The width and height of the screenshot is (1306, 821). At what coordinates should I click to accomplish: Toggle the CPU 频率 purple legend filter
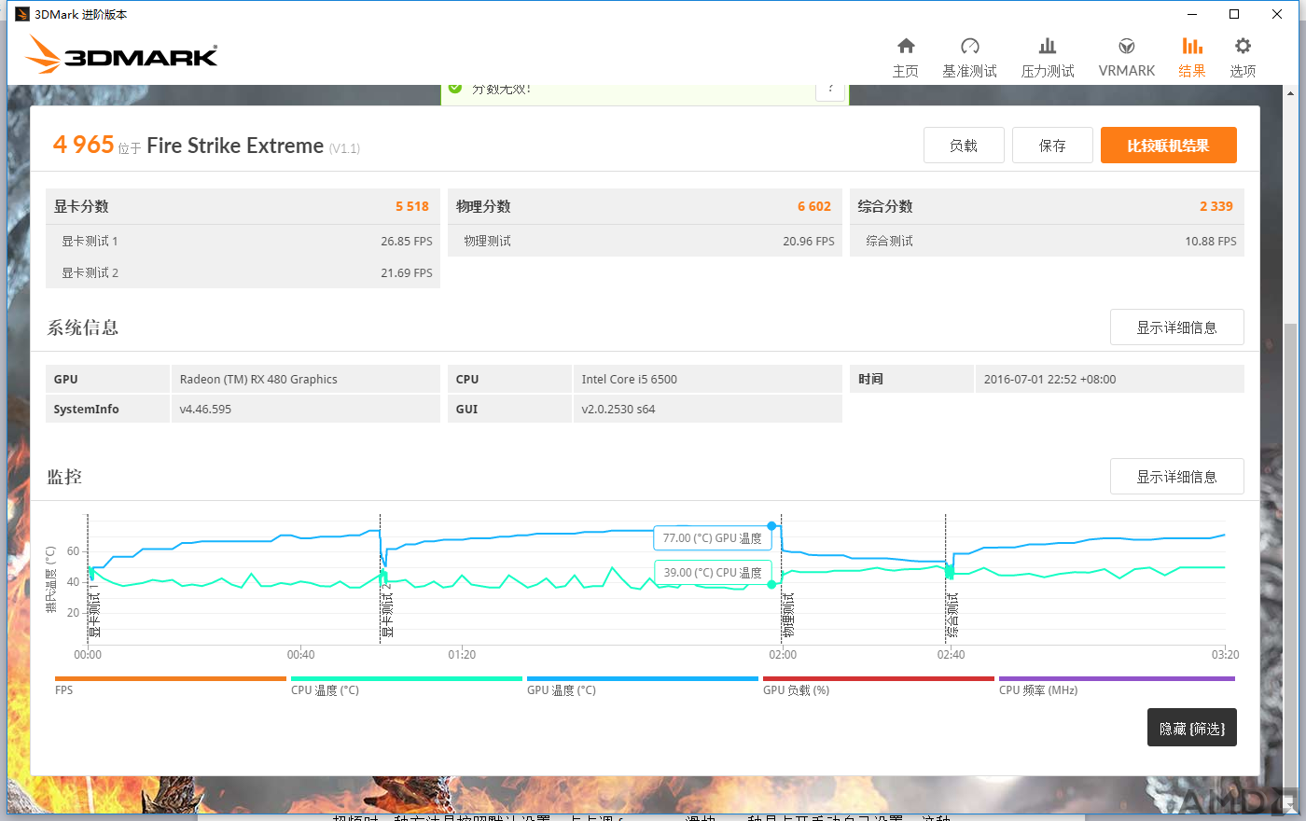click(1117, 686)
